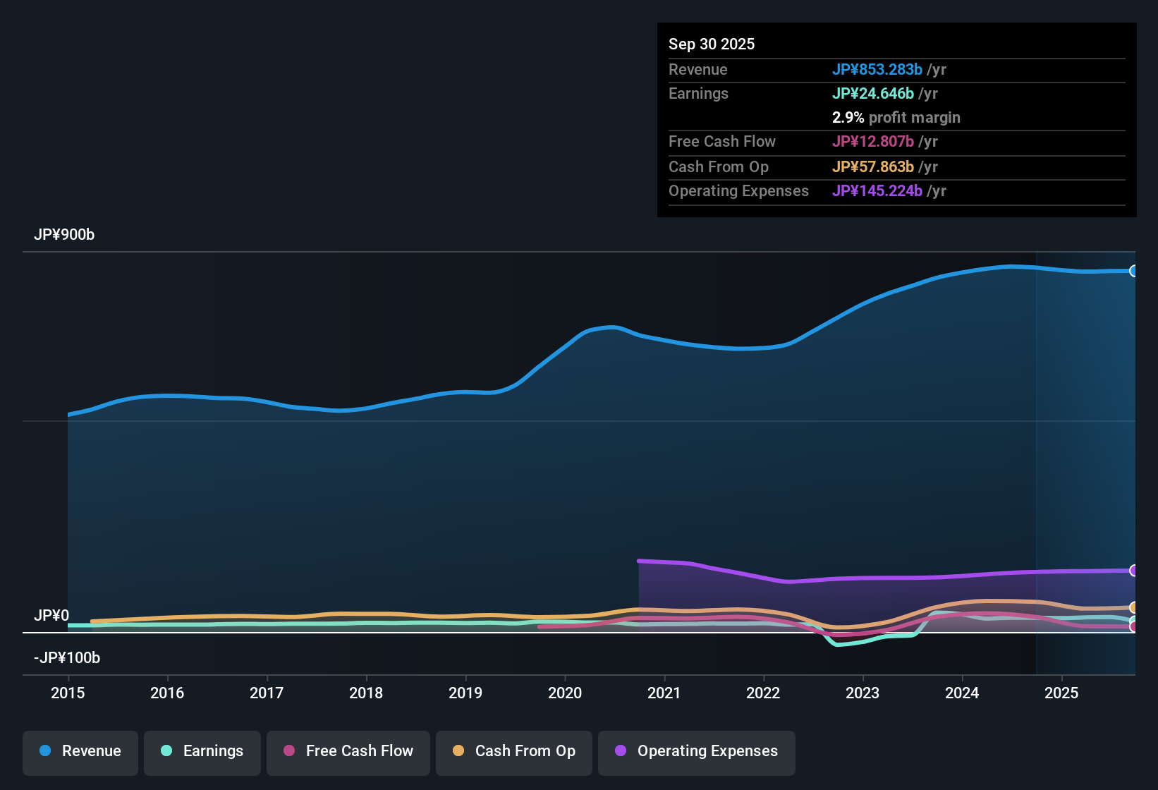Image resolution: width=1158 pixels, height=790 pixels.
Task: Toggle the Earnings series visibility
Action: (202, 751)
